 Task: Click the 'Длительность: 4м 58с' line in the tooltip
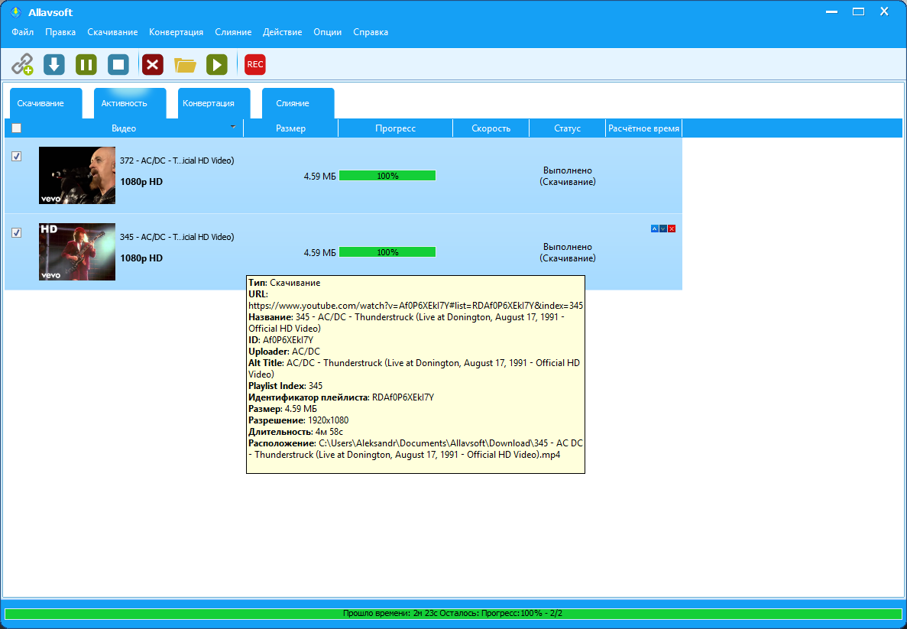(x=296, y=432)
